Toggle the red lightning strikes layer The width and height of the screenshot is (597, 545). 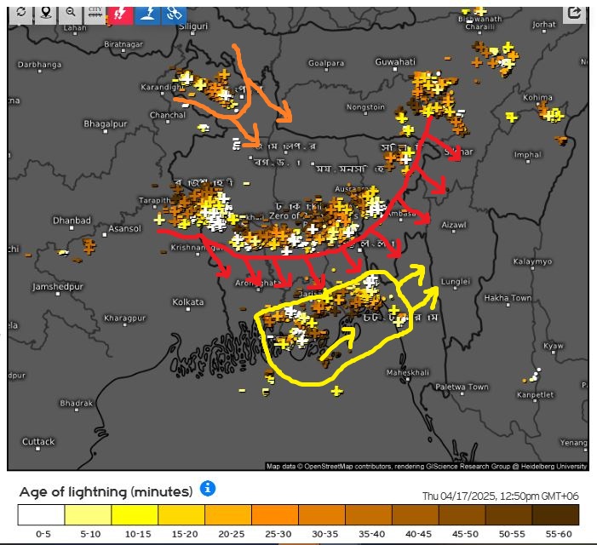pos(121,13)
